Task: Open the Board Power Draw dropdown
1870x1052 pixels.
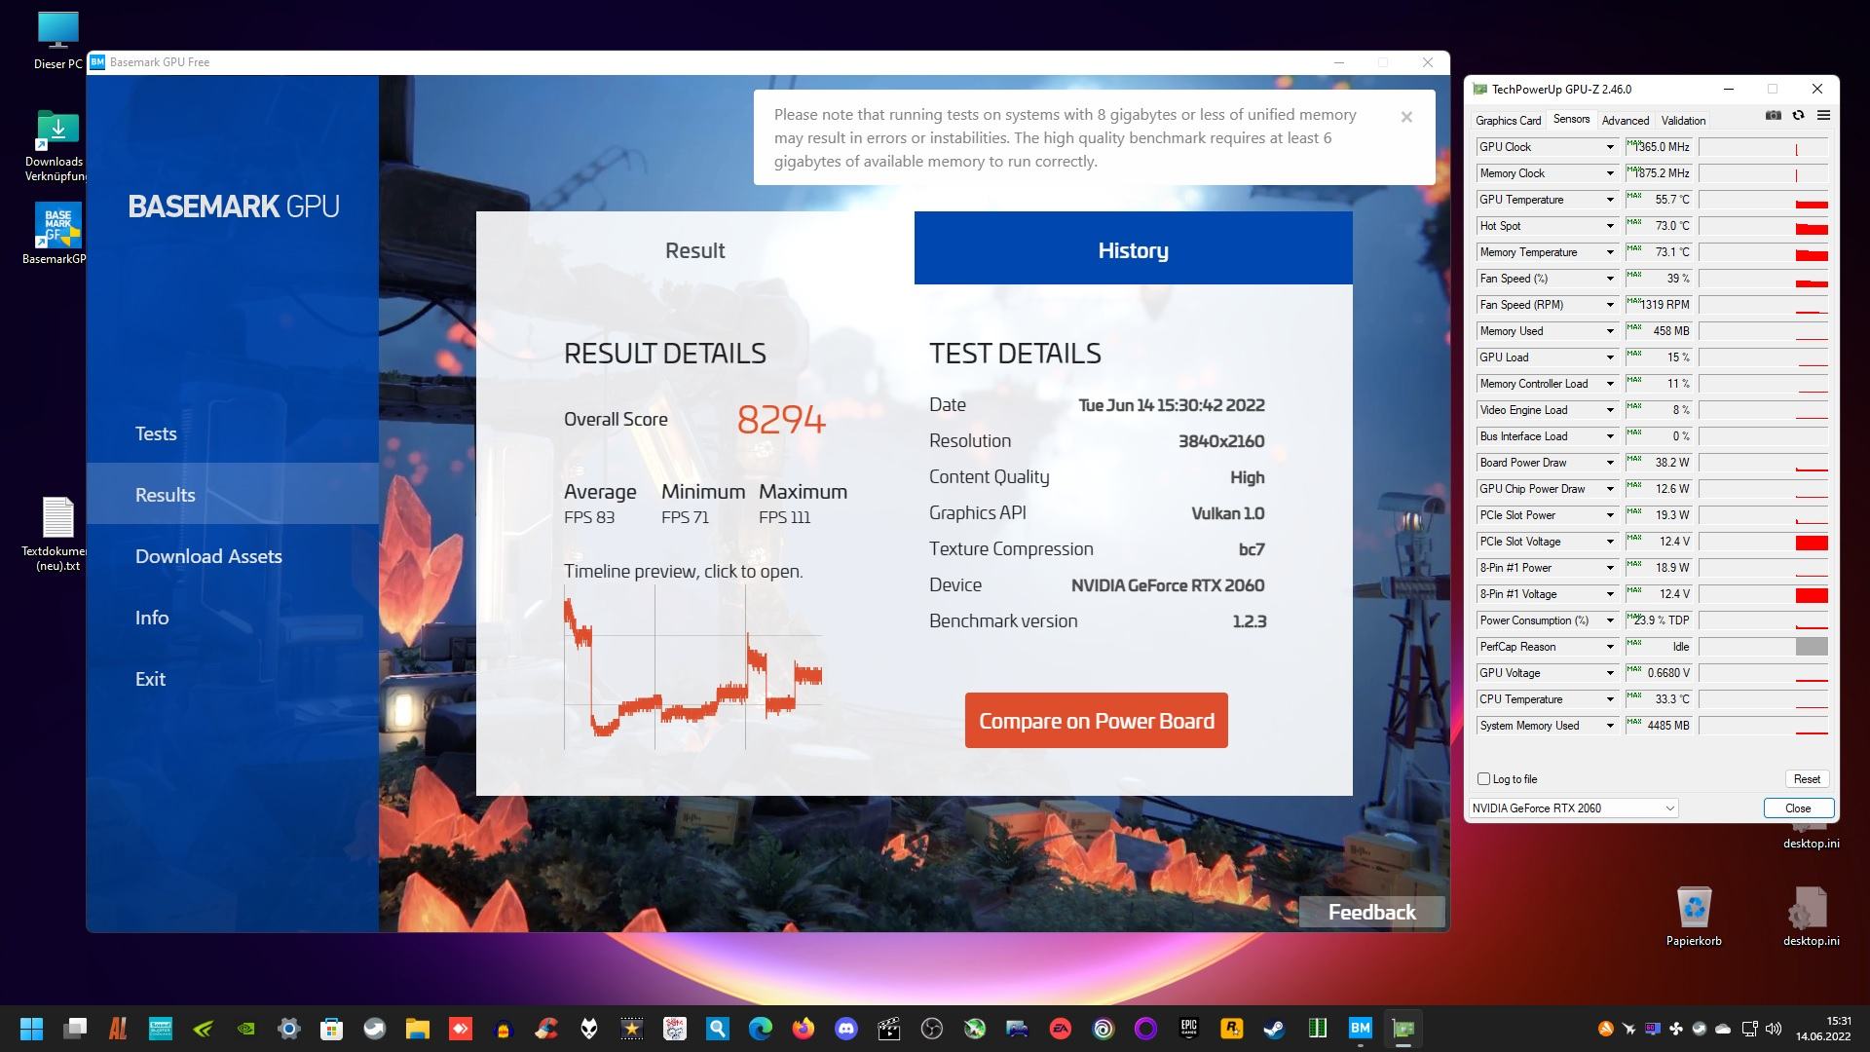Action: coord(1610,463)
